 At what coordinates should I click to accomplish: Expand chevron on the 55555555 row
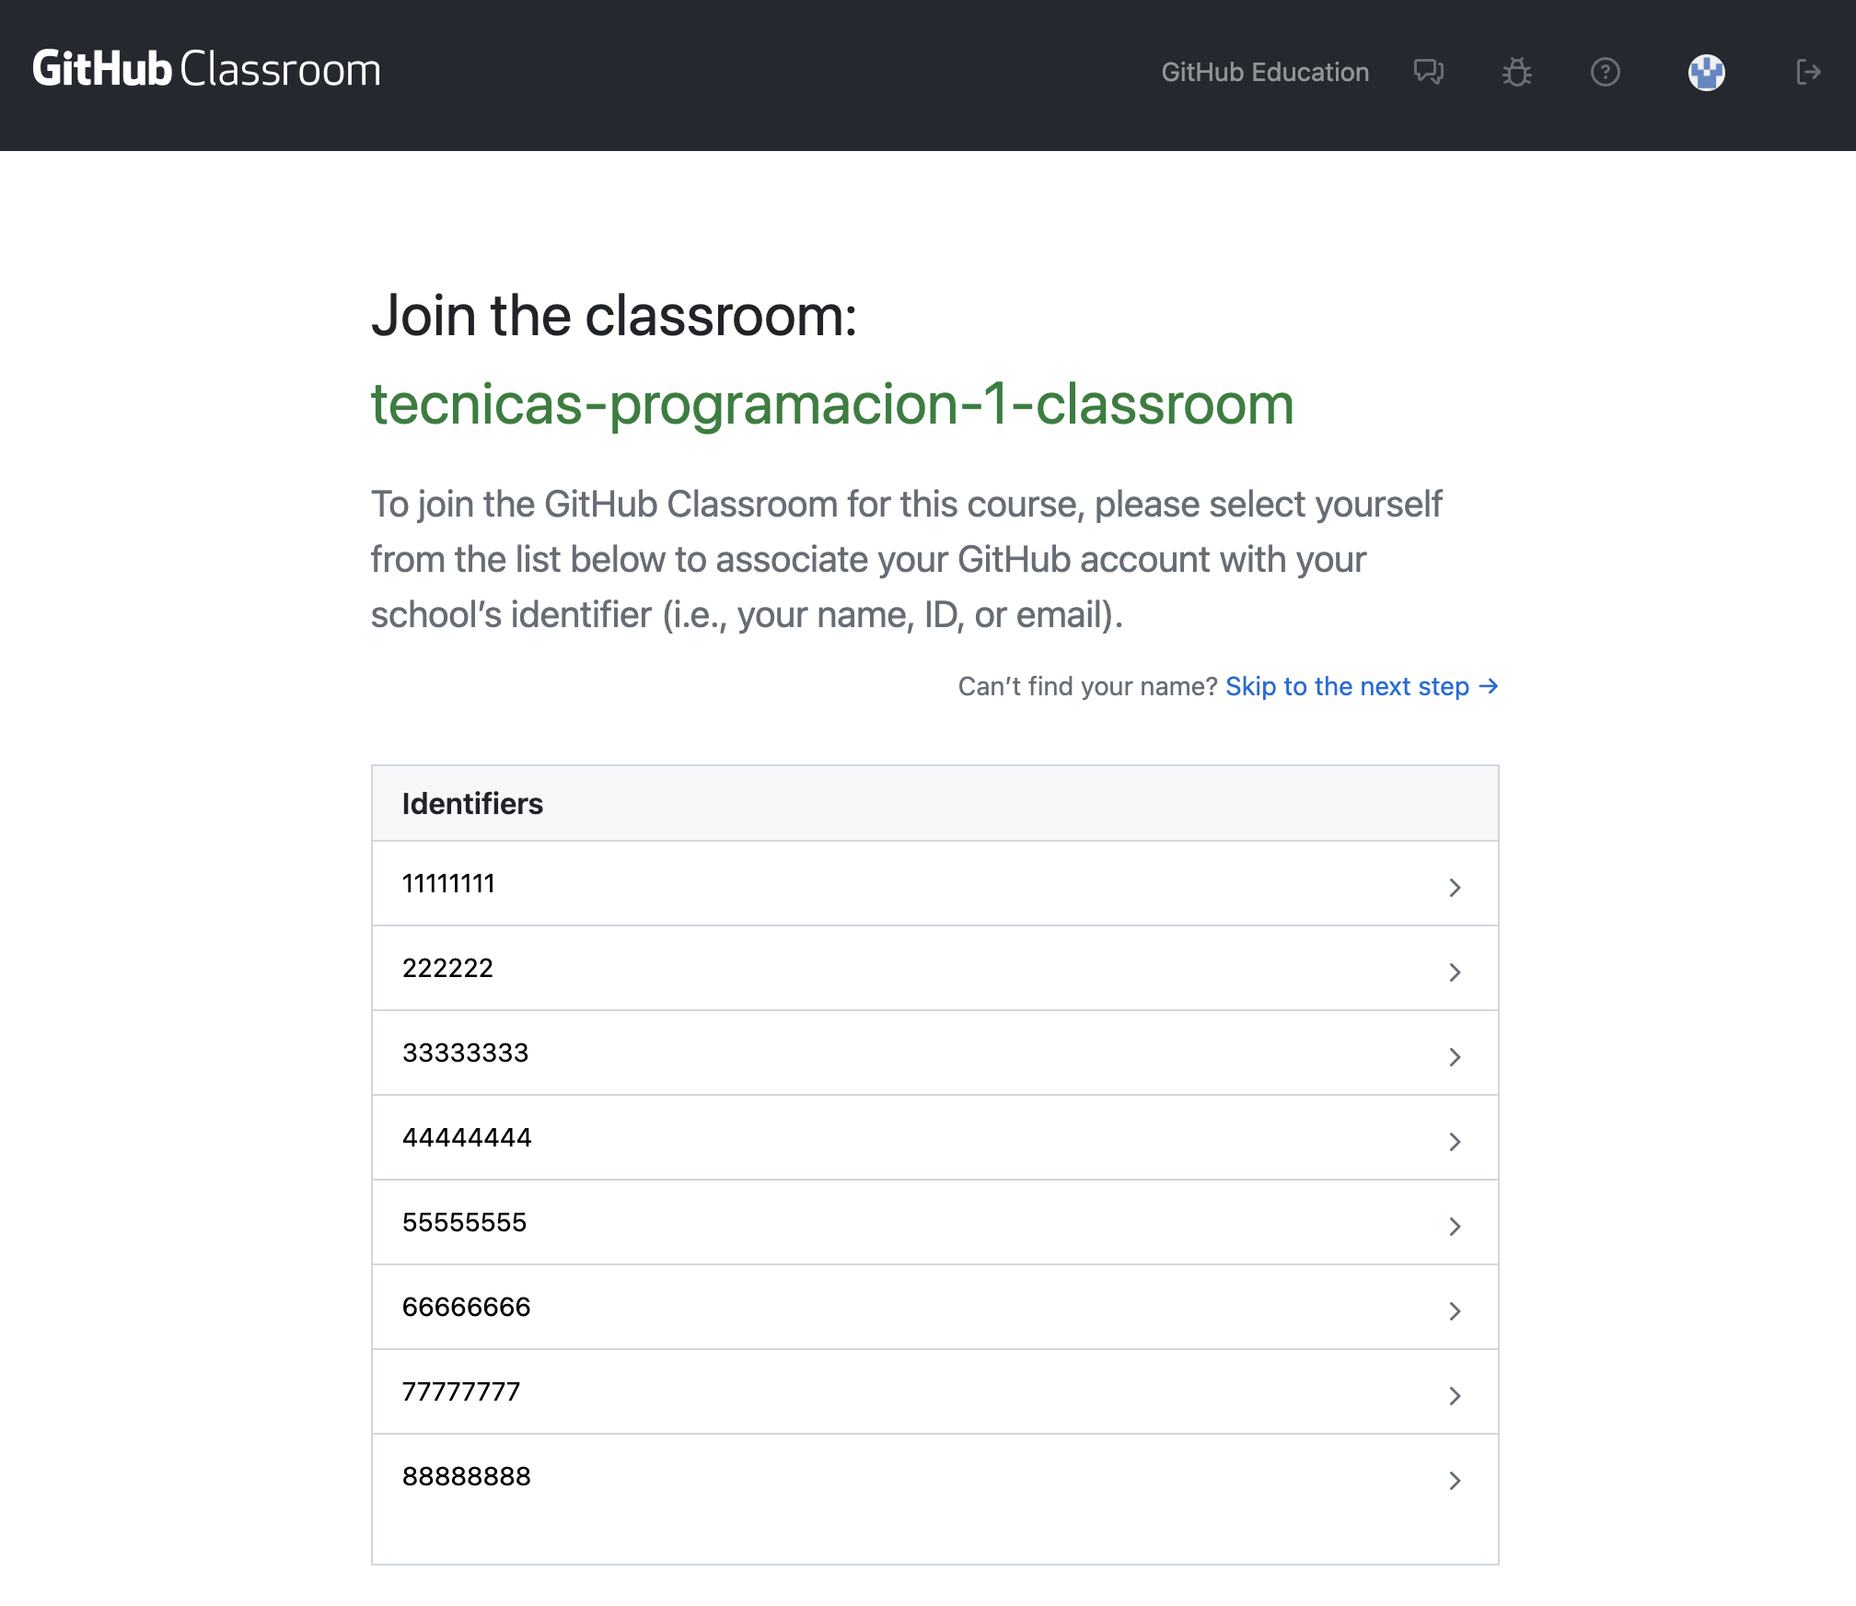[1455, 1226]
